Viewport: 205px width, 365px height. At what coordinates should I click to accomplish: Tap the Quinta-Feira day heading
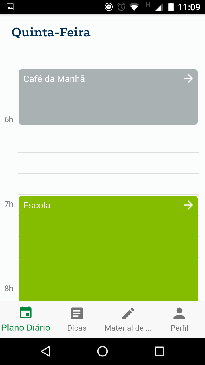[x=51, y=33]
